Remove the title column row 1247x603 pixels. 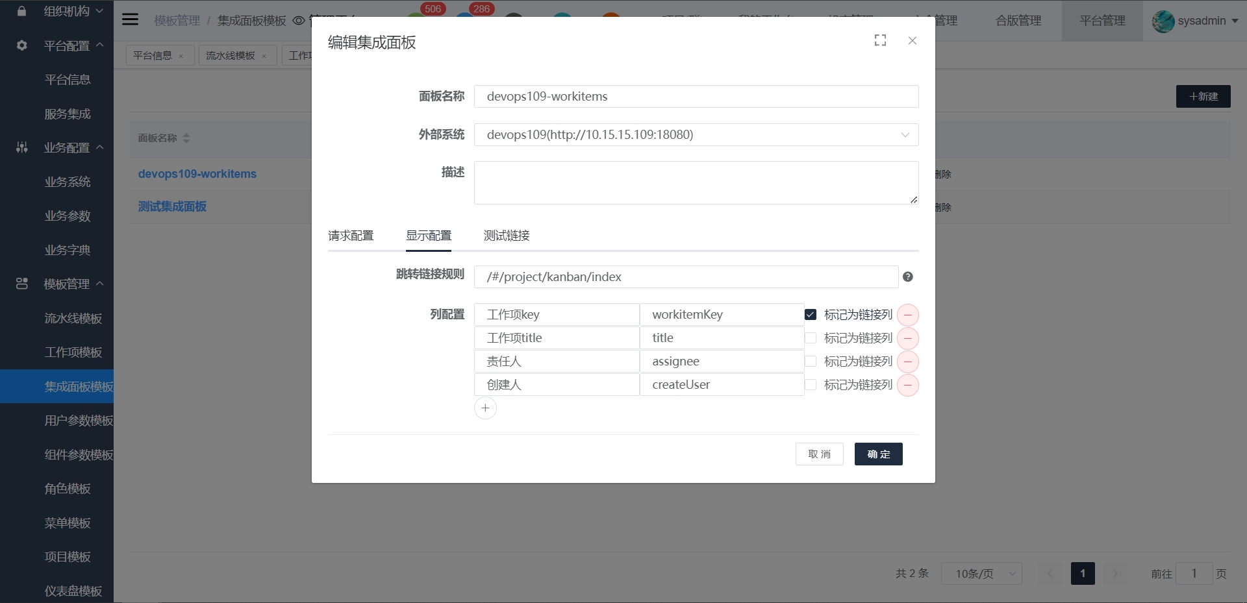click(907, 338)
